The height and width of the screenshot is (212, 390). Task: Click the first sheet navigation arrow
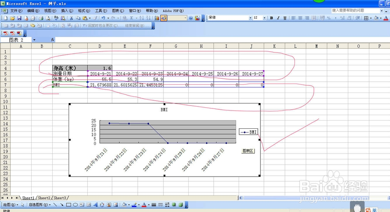click(x=2, y=198)
